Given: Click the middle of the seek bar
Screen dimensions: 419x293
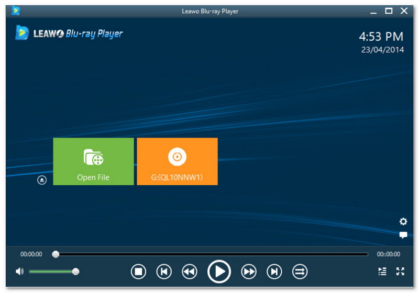Looking at the screenshot, I should (211, 254).
